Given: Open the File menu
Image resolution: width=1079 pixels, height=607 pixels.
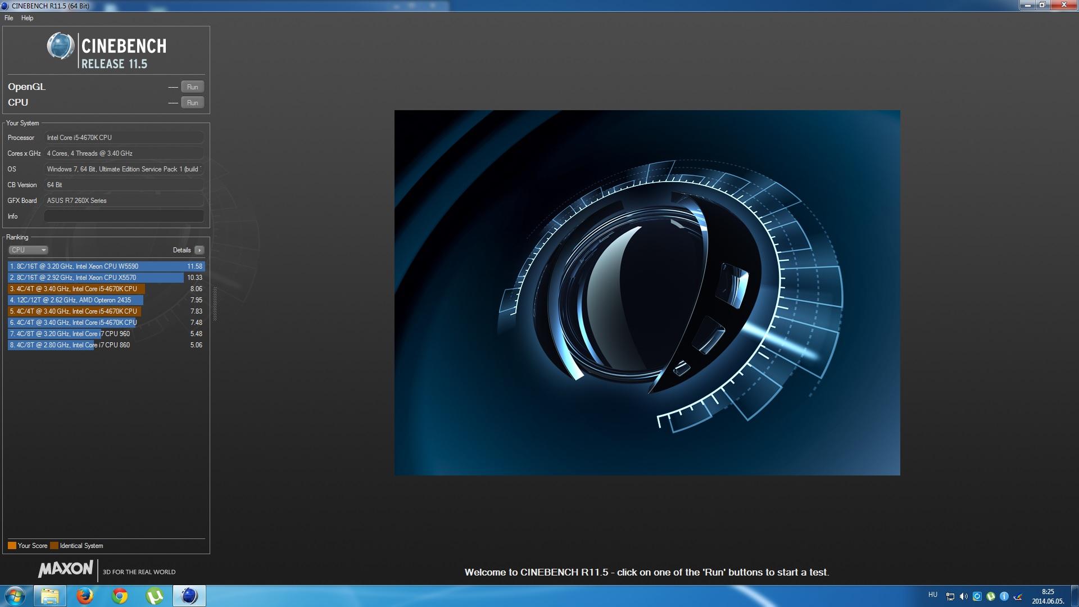Looking at the screenshot, I should pos(9,18).
